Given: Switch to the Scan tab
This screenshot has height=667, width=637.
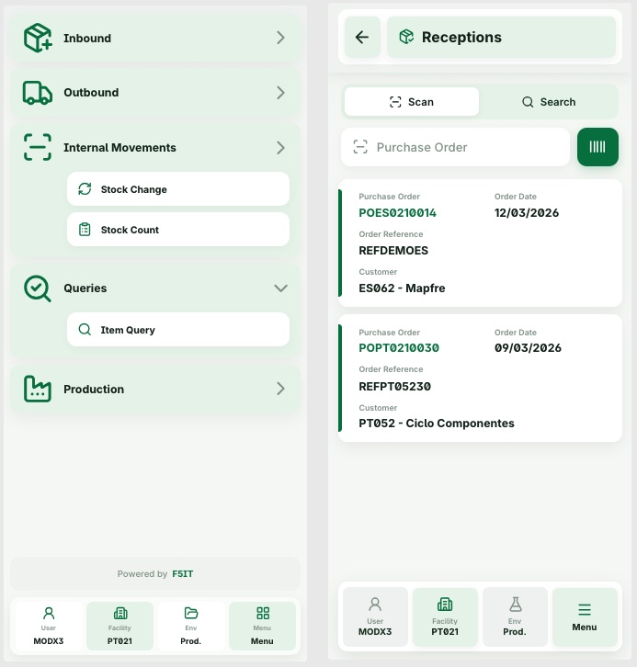Looking at the screenshot, I should [412, 102].
